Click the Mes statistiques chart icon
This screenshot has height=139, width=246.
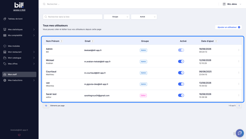pyautogui.click(x=5, y=29)
